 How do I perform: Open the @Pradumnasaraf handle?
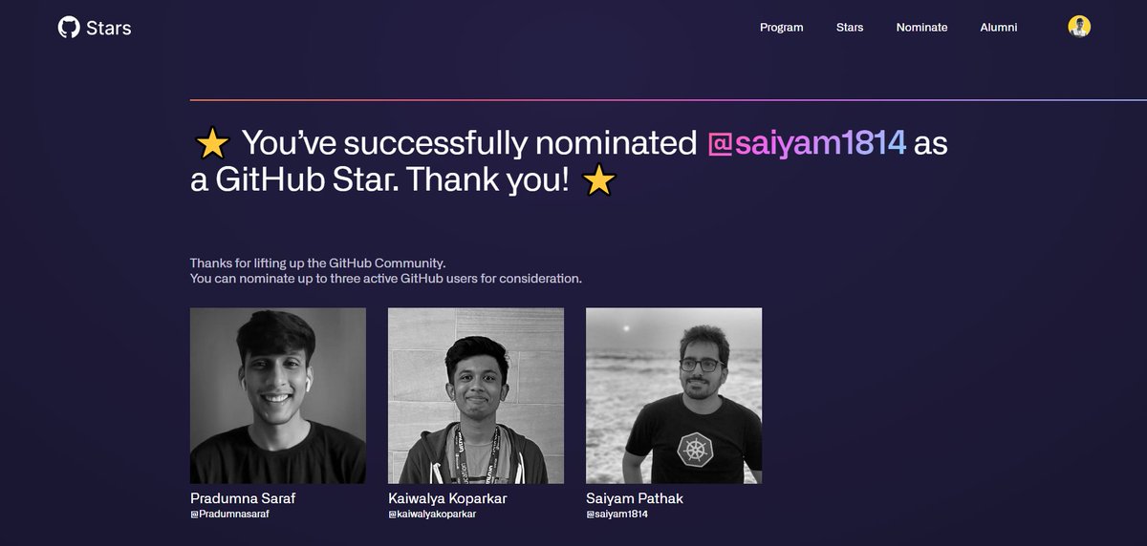pyautogui.click(x=229, y=514)
